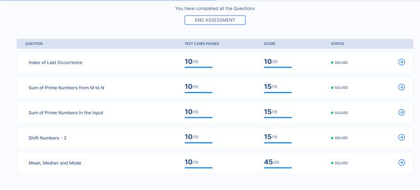This screenshot has height=190, width=420.
Task: Select the Mean, Median and Mode question title
Action: point(55,163)
